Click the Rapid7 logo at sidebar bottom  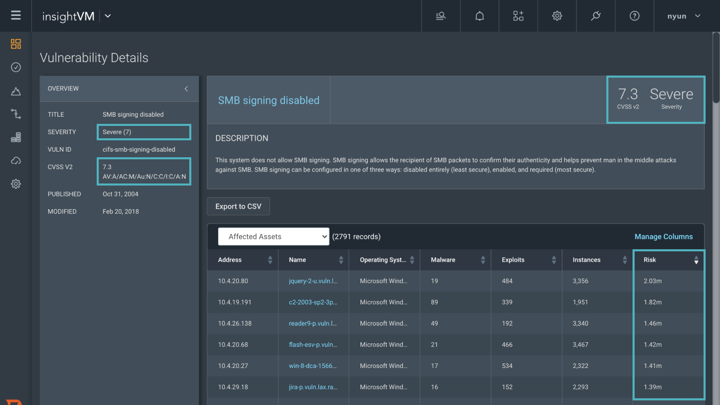(14, 401)
